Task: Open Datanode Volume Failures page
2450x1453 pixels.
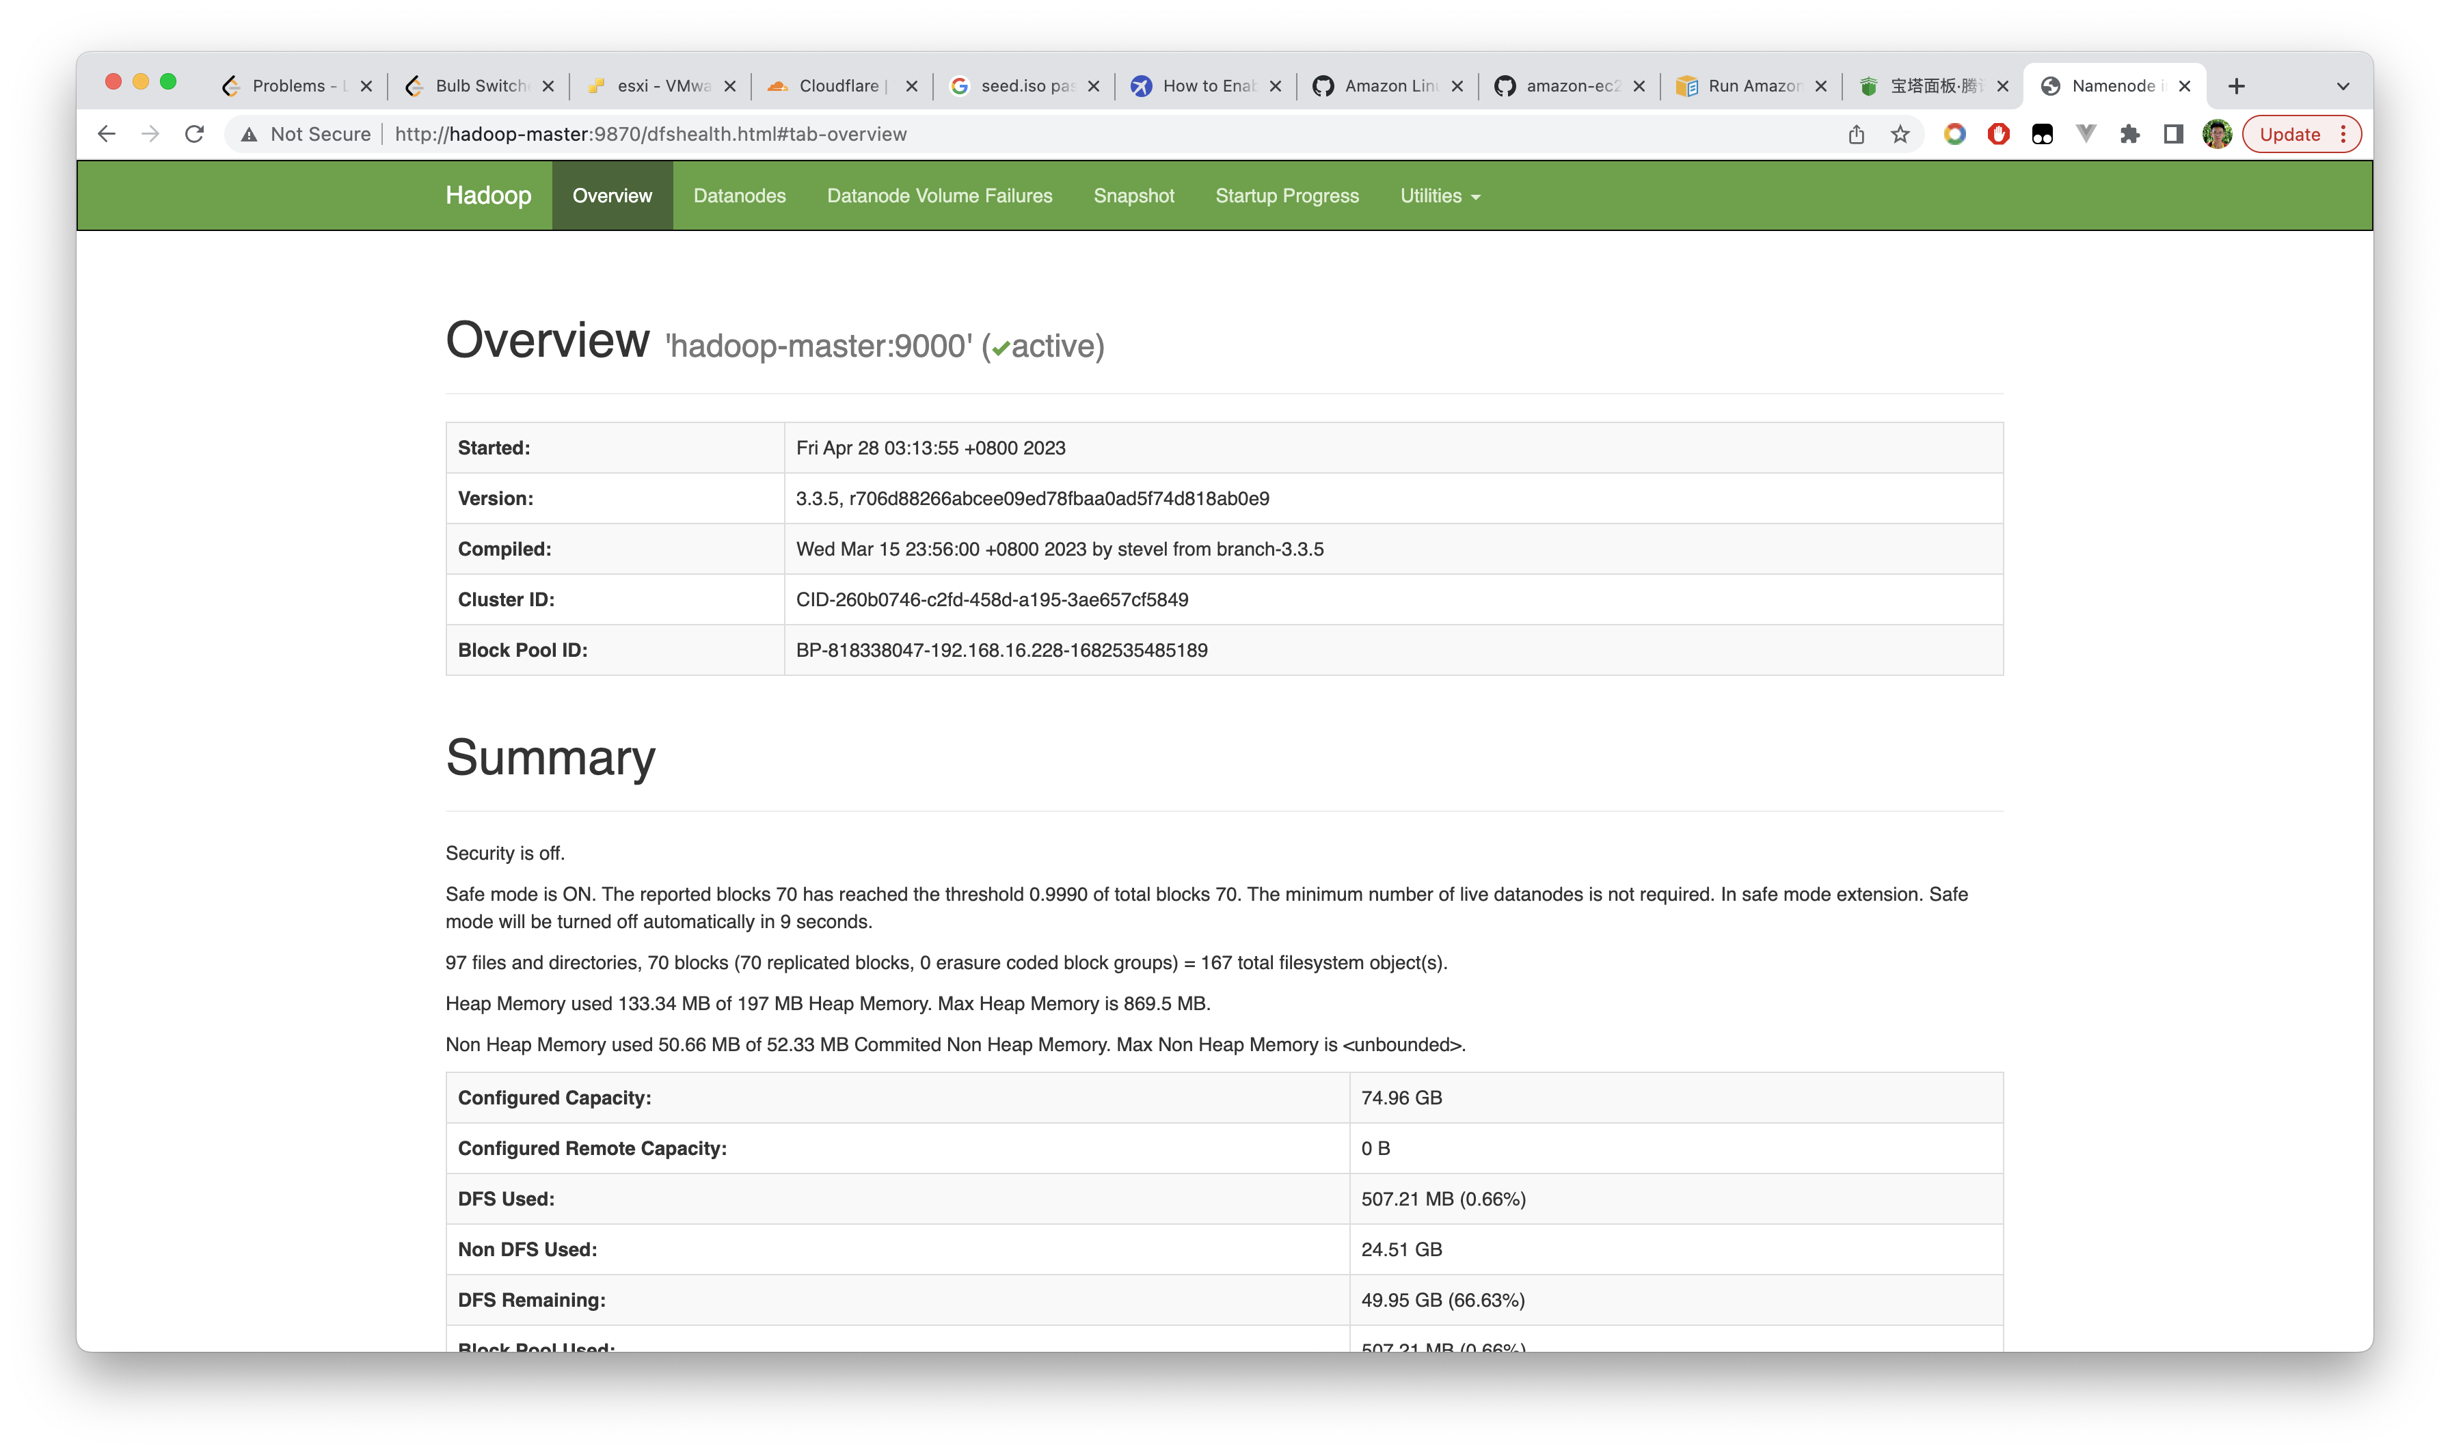Action: 939,196
